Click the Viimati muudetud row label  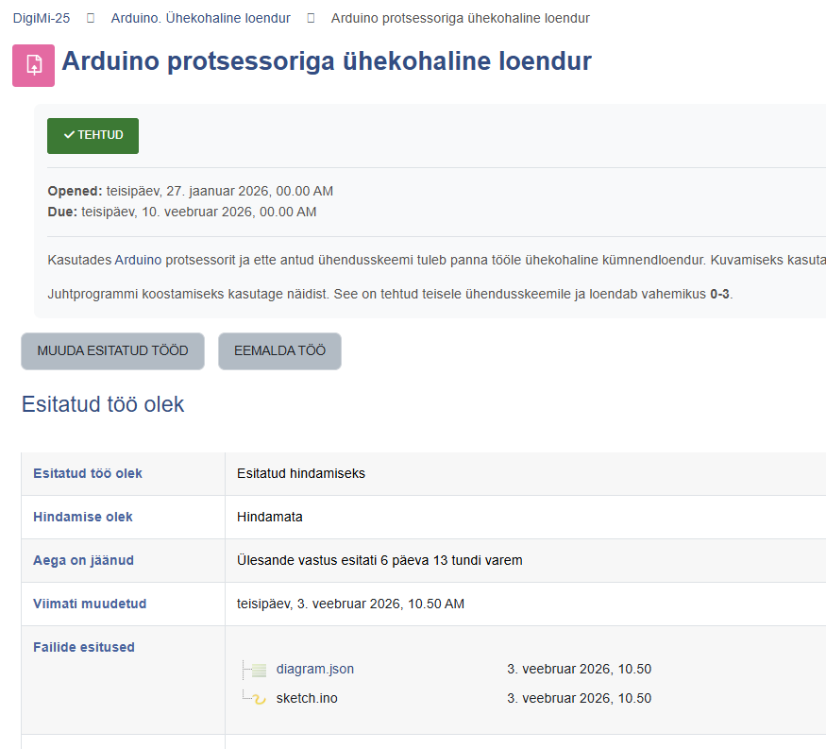tap(90, 604)
